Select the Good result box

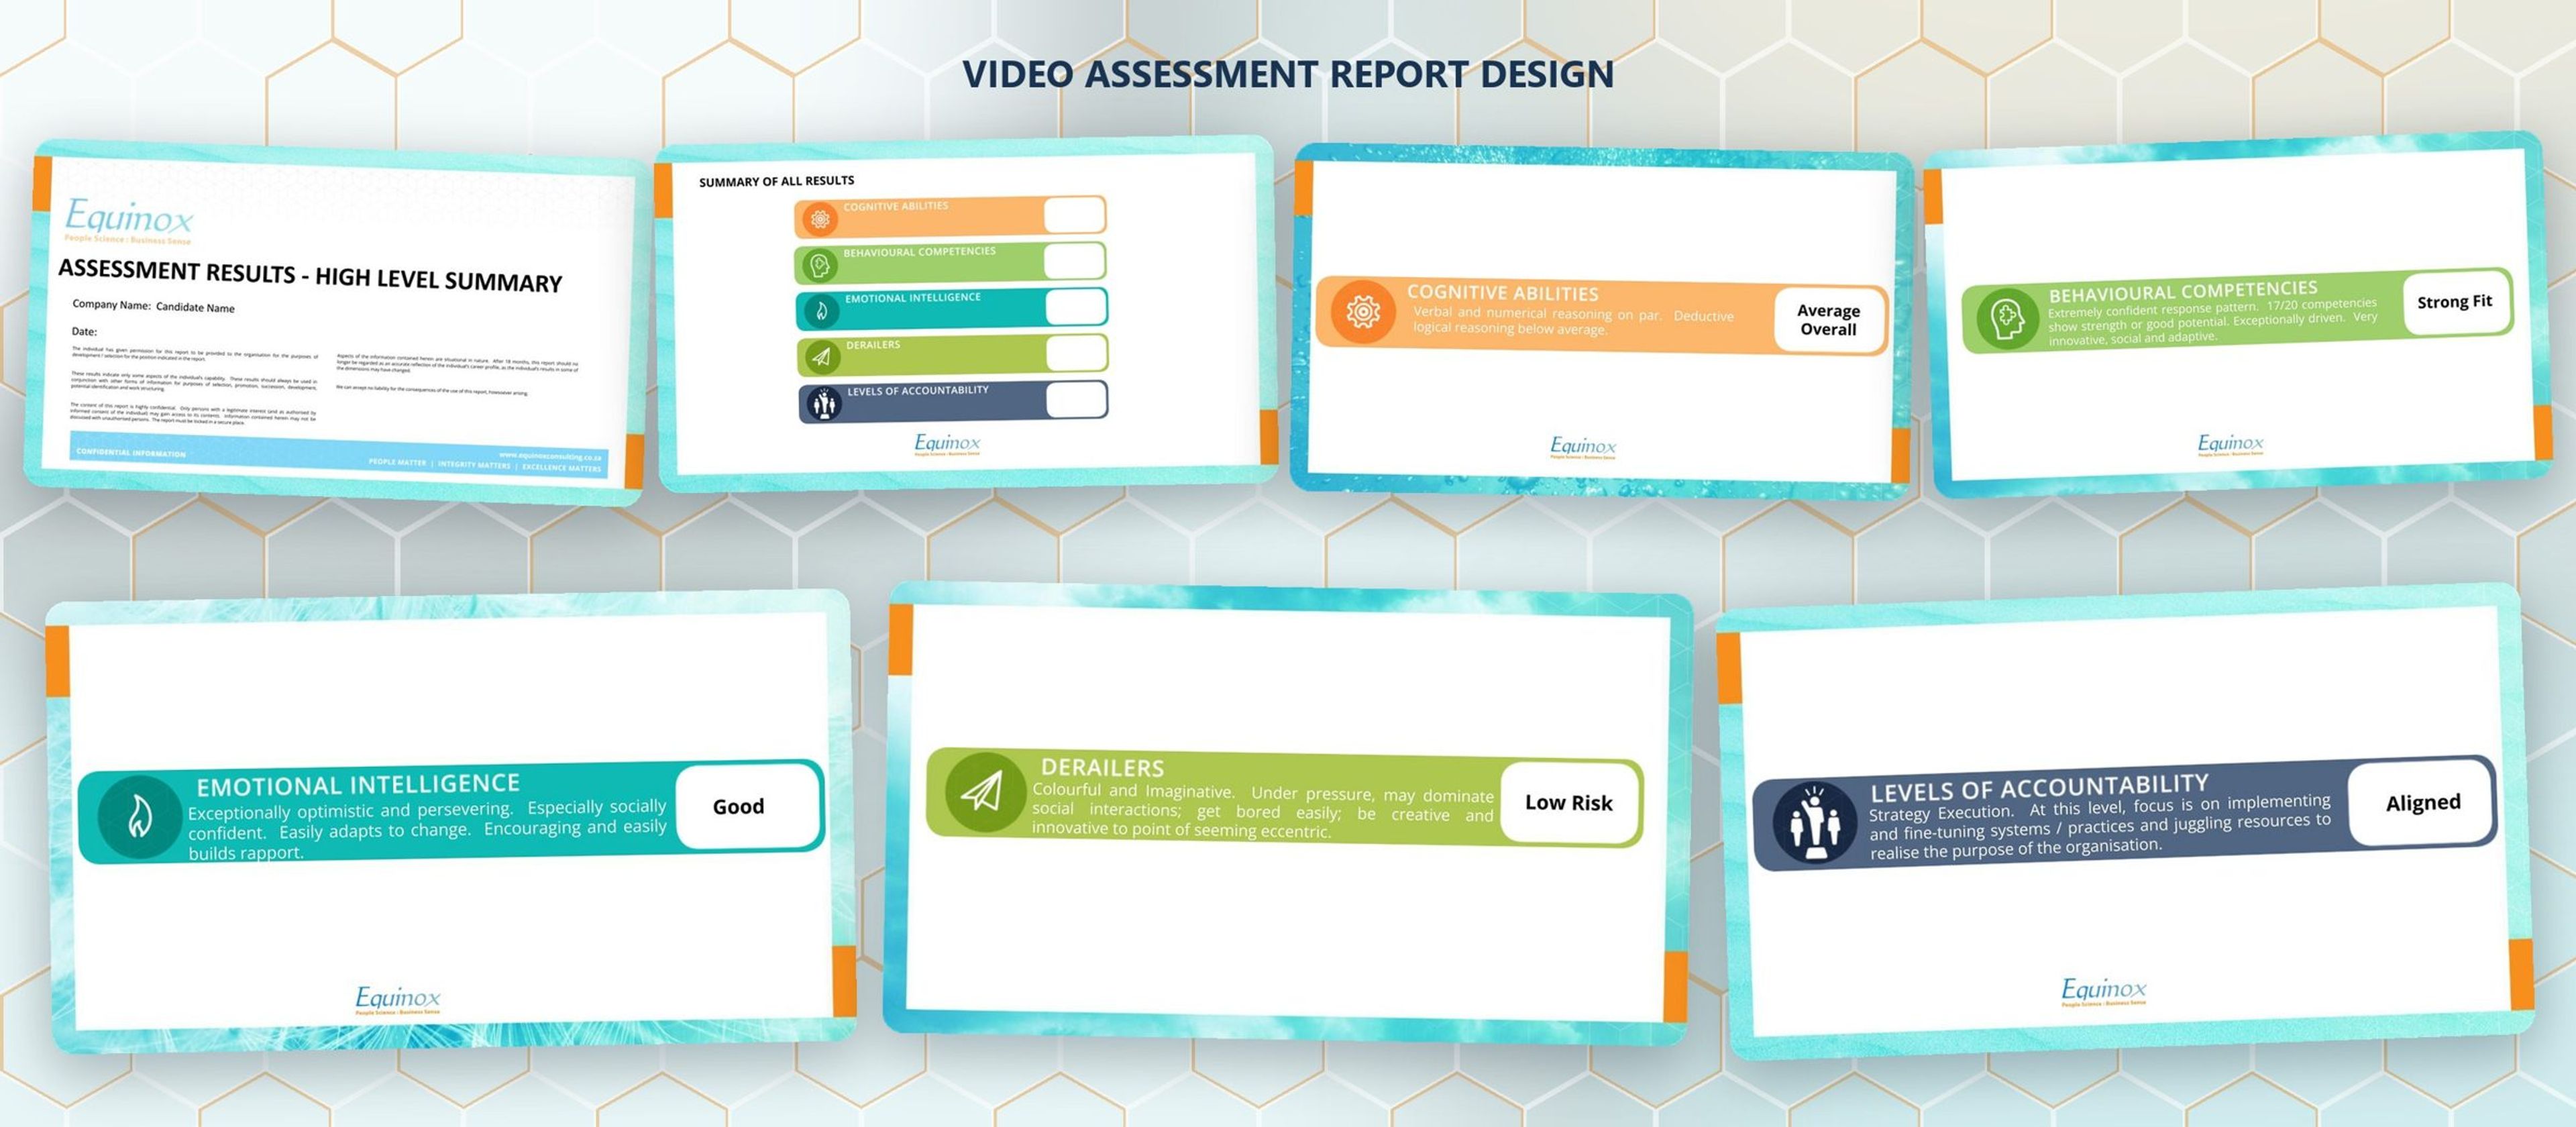746,806
